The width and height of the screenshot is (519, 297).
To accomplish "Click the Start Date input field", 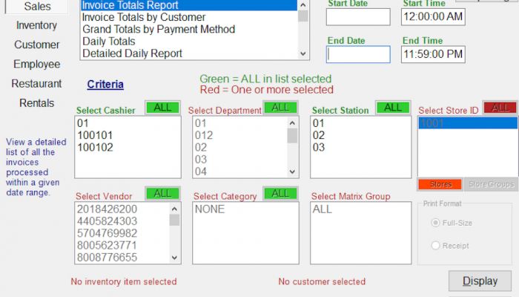I will pyautogui.click(x=358, y=16).
